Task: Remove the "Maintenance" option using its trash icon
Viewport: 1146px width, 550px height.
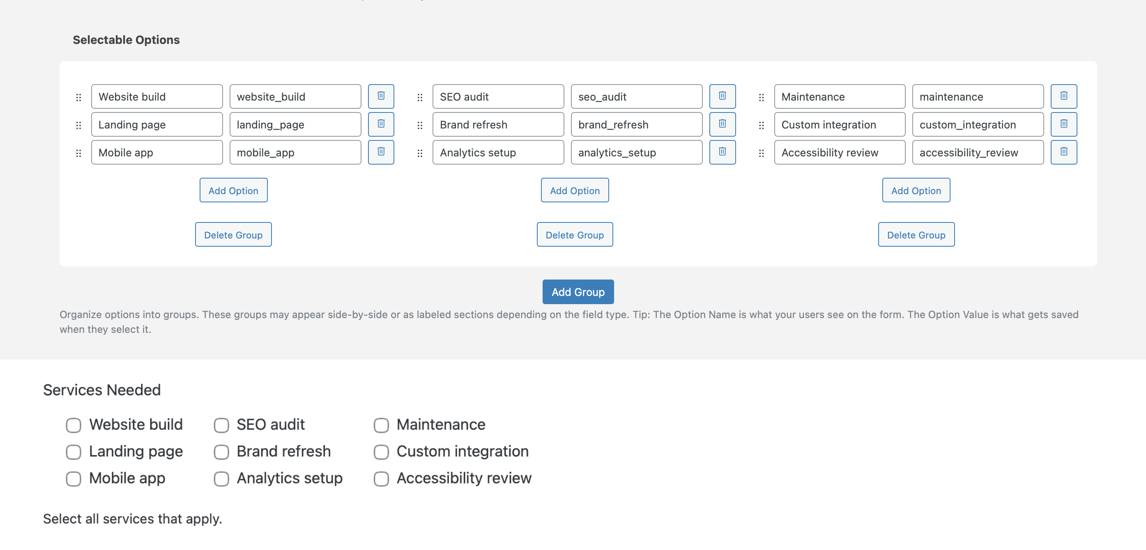Action: pos(1064,96)
